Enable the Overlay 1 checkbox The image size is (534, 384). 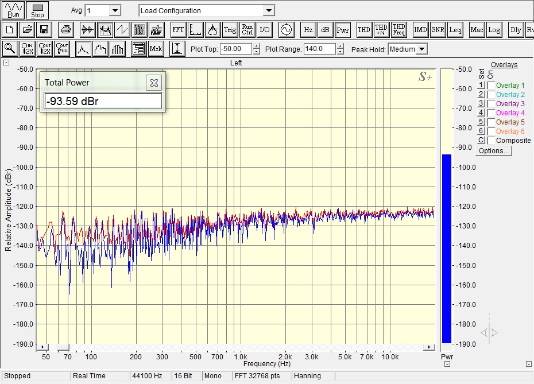pos(491,86)
